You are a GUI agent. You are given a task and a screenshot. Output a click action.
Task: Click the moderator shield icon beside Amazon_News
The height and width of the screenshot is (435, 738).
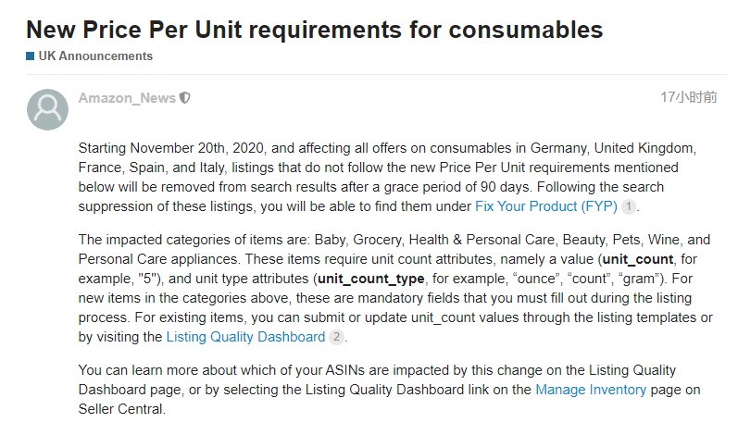[x=185, y=98]
